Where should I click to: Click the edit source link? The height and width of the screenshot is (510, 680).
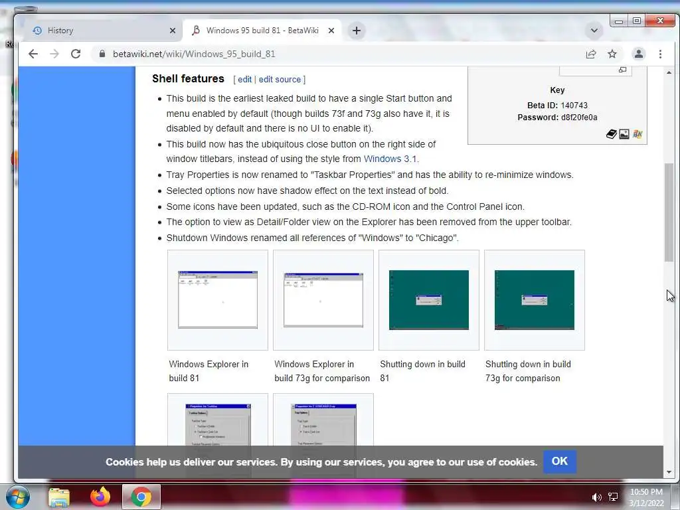(280, 80)
